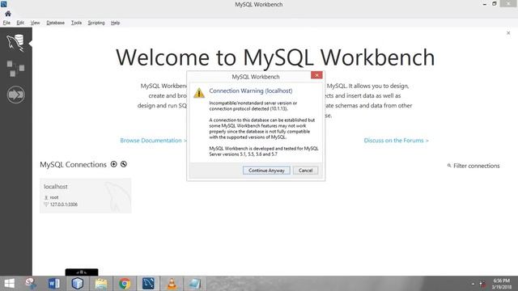Open File Explorer from taskbar
This screenshot has width=518, height=291.
(x=101, y=284)
